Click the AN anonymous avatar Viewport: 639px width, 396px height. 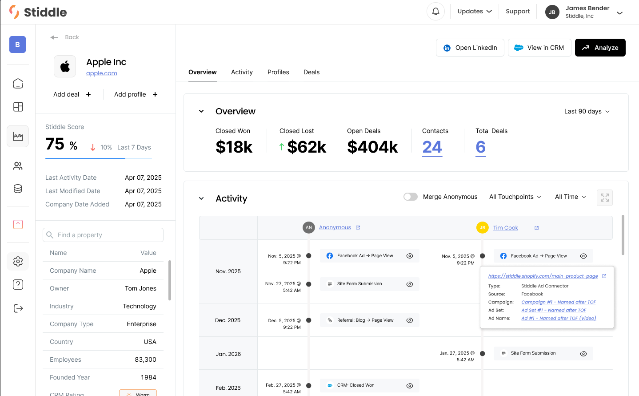tap(309, 227)
